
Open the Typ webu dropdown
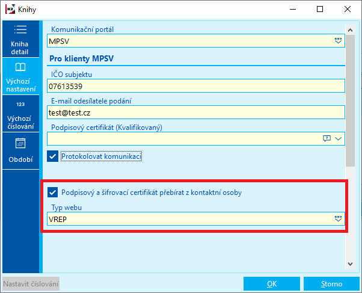coord(338,219)
